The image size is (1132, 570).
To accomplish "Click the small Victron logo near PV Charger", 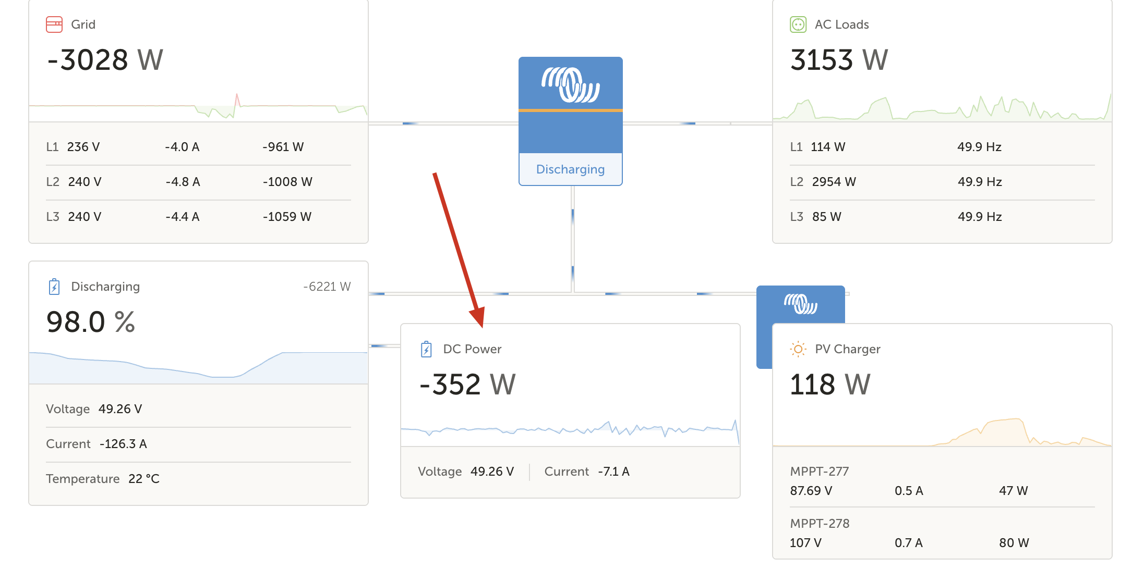I will (x=800, y=304).
